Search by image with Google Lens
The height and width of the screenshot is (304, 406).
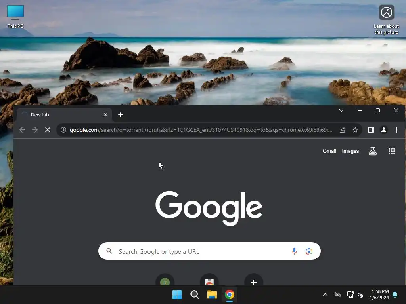coord(308,251)
